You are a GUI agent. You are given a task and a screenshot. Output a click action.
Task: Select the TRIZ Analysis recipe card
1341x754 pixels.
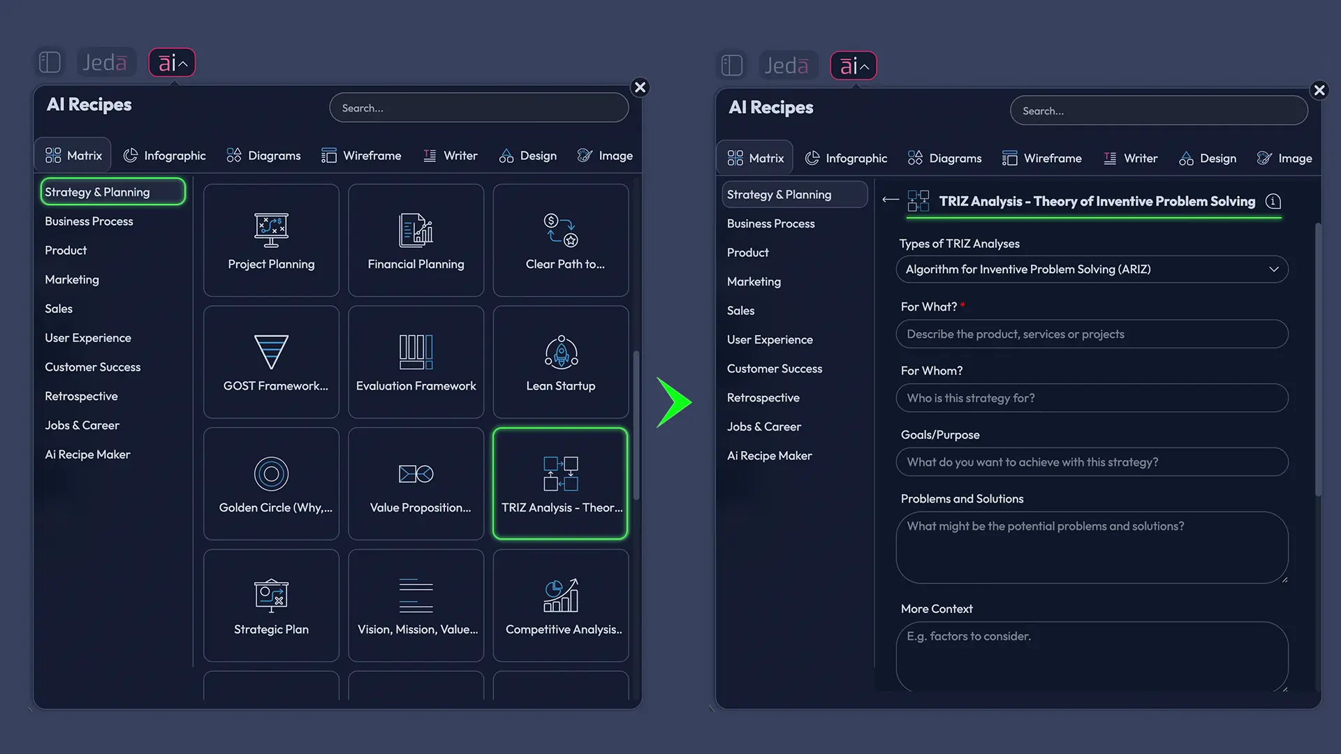560,483
